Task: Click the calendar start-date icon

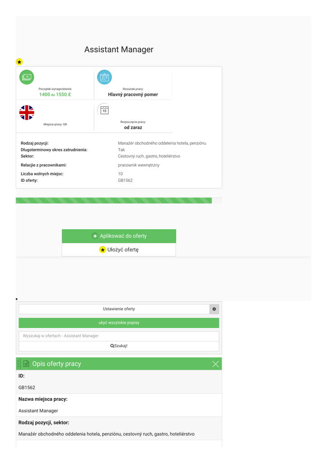Action: click(x=104, y=110)
